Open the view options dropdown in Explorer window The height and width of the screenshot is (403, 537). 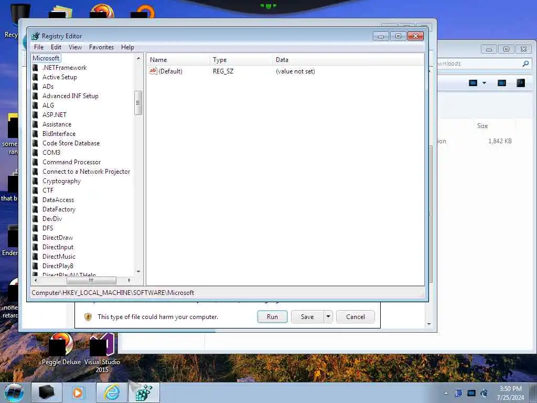click(x=484, y=83)
